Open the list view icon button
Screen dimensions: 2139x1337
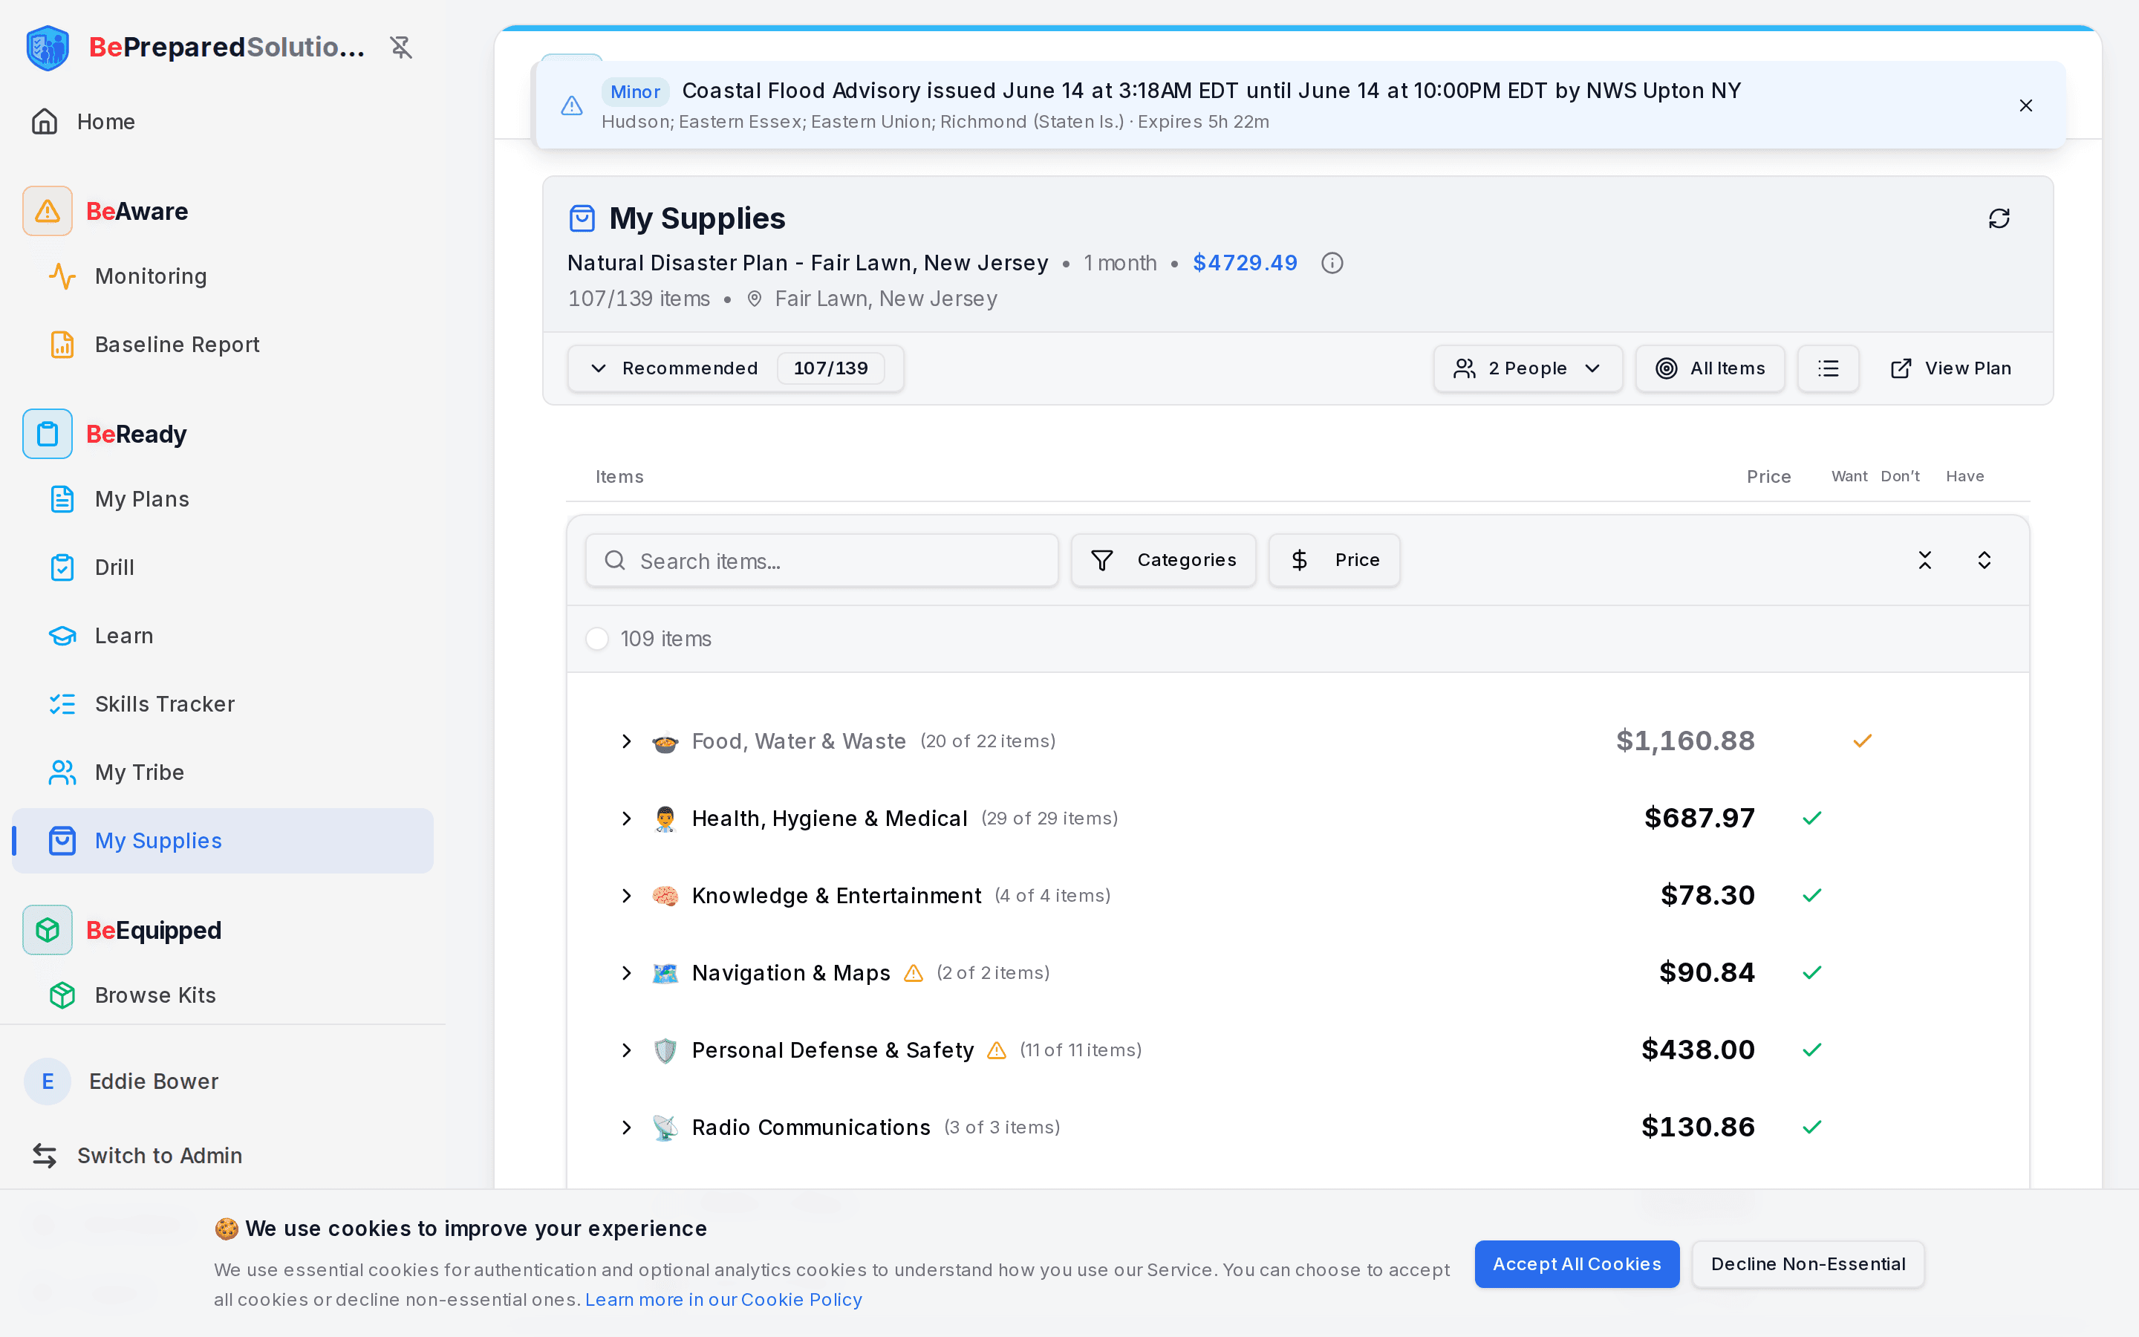click(1828, 368)
